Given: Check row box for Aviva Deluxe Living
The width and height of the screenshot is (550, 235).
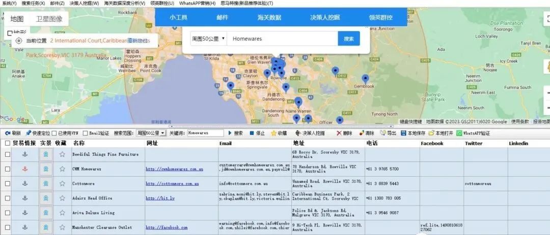Looking at the screenshot, I should (x=8, y=213).
